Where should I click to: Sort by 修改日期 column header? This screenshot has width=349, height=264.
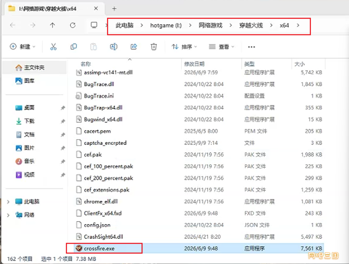coord(194,64)
